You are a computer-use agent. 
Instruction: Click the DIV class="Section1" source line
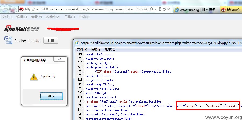[134, 72]
